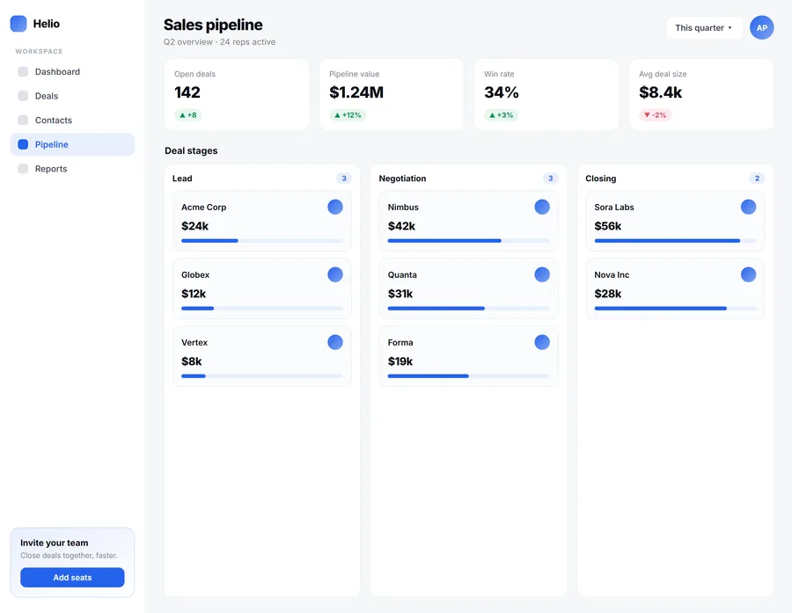
Task: Click the Closing column heading
Action: click(600, 179)
